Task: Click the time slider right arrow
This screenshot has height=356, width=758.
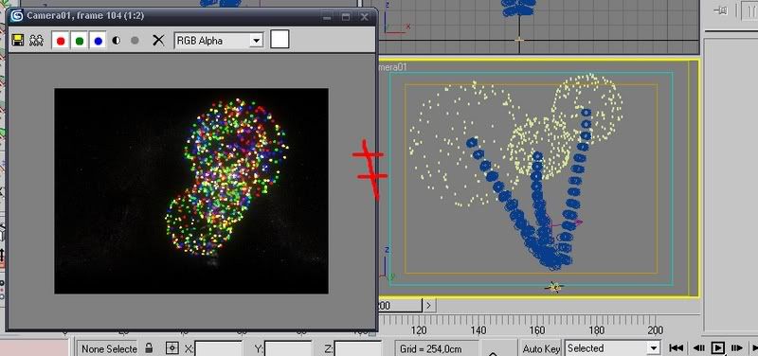Action: point(429,305)
